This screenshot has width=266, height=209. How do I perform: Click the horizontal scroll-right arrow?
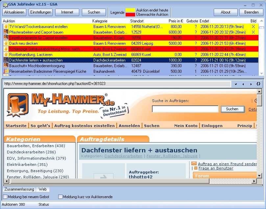point(254,181)
